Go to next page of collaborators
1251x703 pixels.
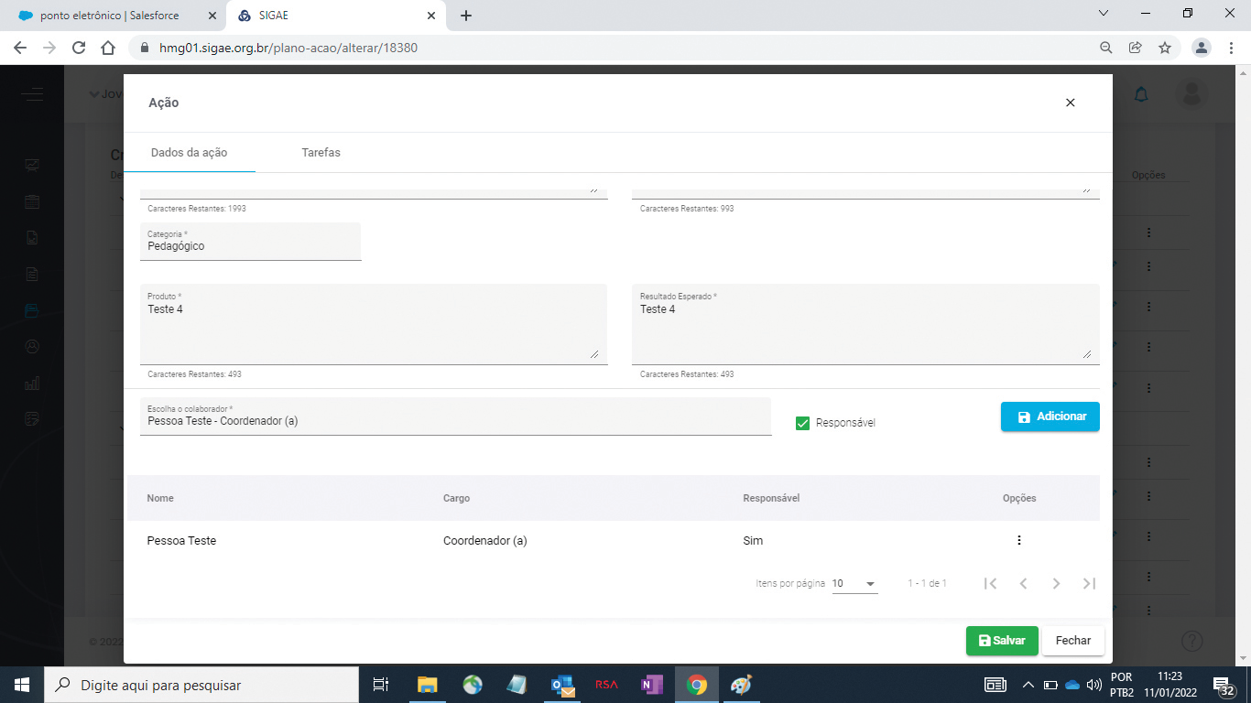[x=1056, y=583]
